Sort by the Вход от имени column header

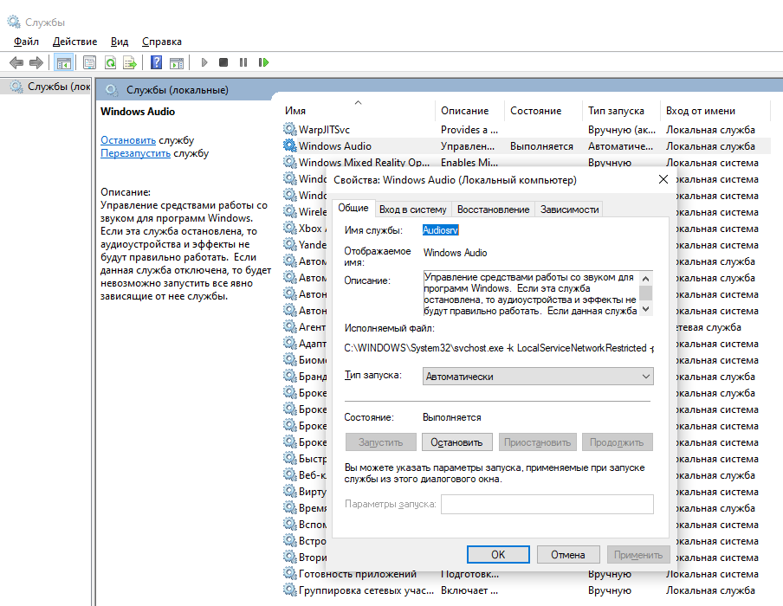[715, 111]
